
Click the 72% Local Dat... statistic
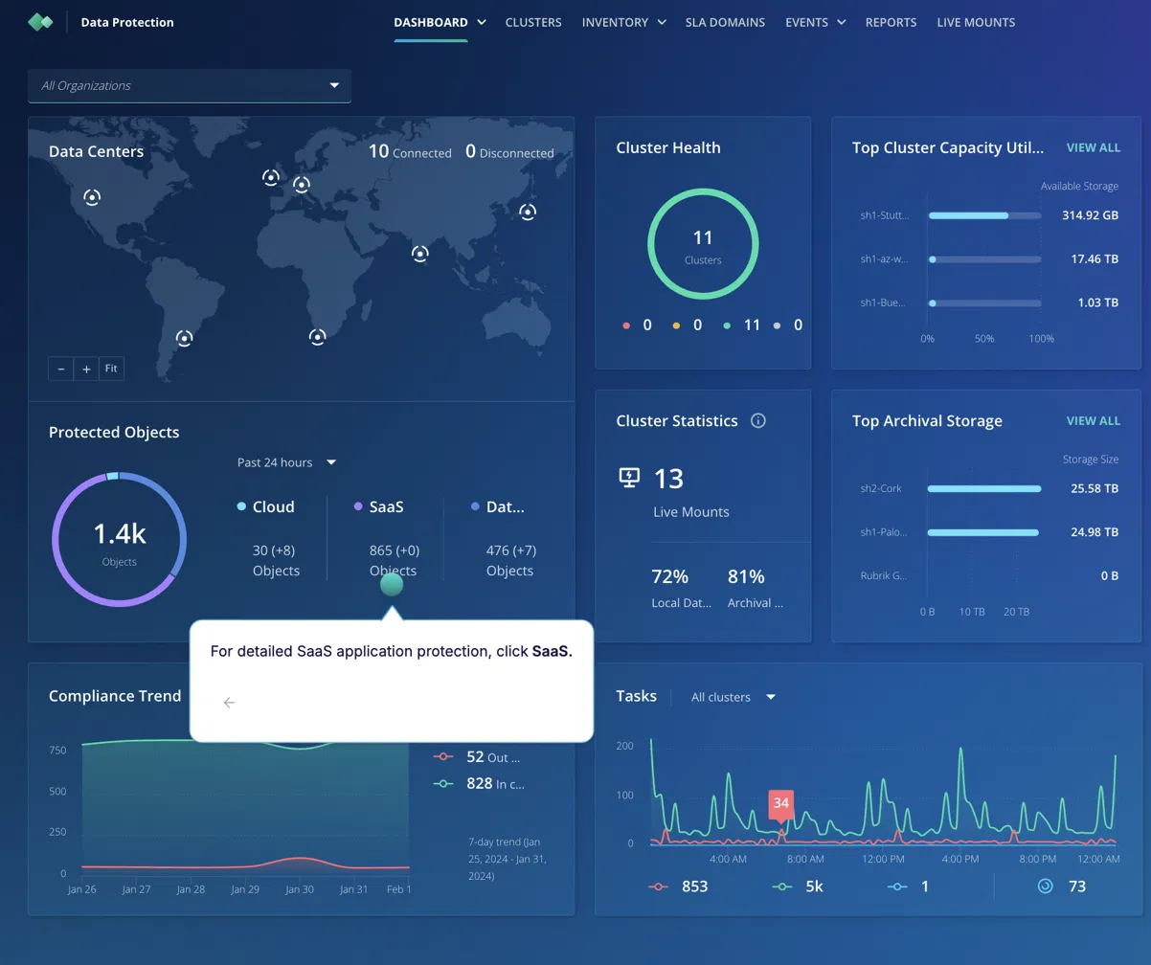tap(681, 588)
